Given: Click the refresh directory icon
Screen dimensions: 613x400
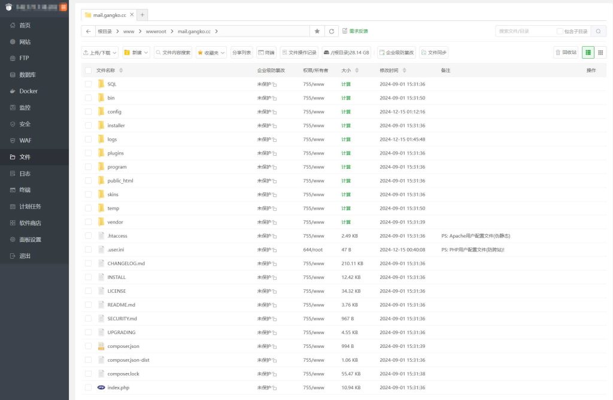Looking at the screenshot, I should (331, 31).
